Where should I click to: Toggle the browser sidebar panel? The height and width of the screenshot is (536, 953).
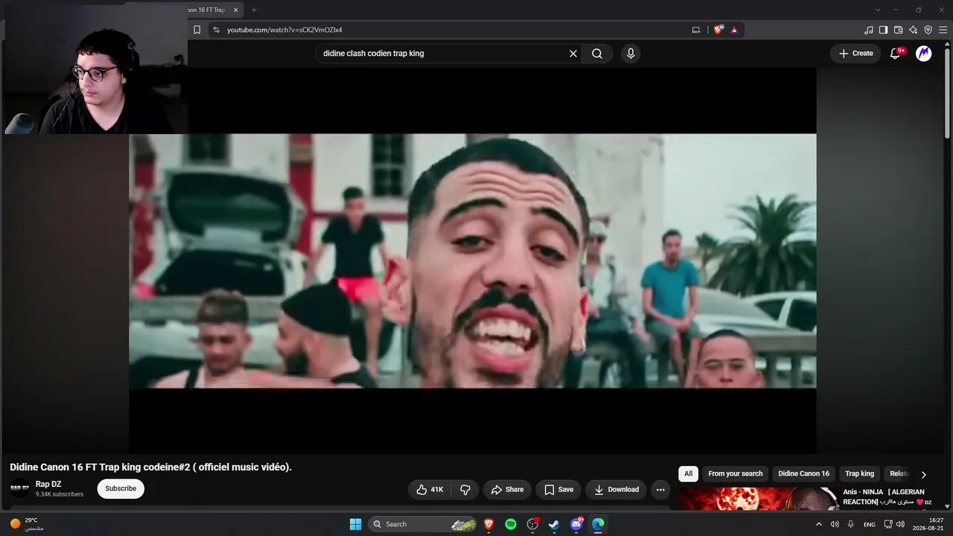coord(883,30)
